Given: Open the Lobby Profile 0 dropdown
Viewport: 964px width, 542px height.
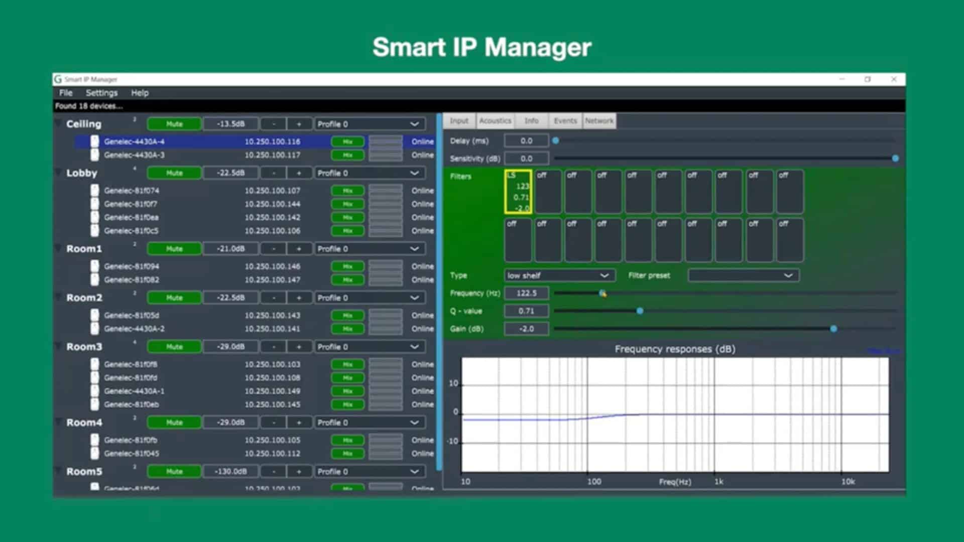Looking at the screenshot, I should [370, 173].
